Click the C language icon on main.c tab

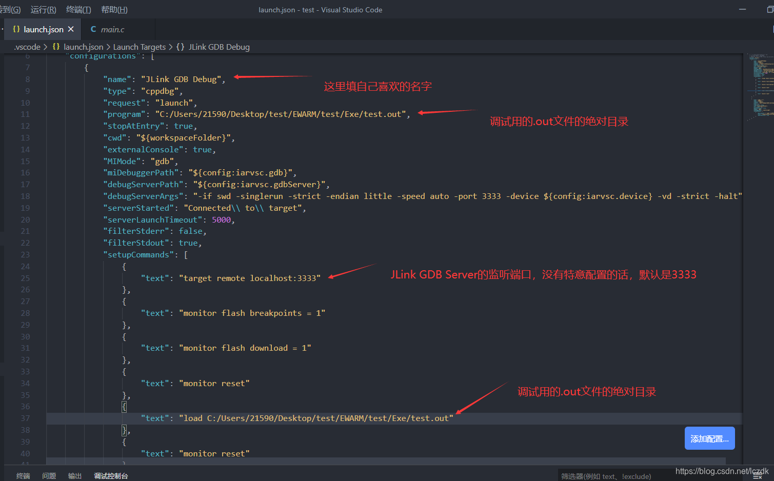(94, 29)
